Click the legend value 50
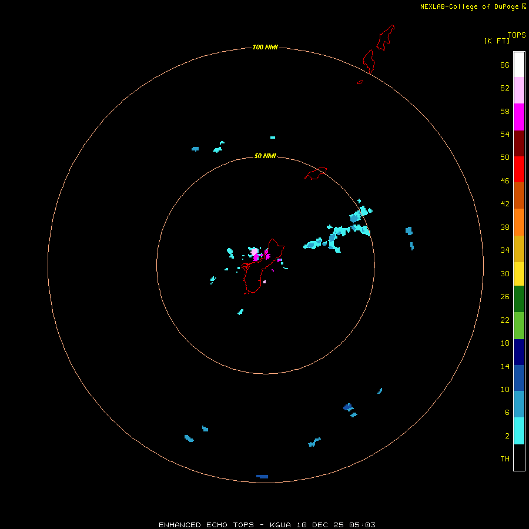Image resolution: width=529 pixels, height=529 pixels. pyautogui.click(x=505, y=157)
